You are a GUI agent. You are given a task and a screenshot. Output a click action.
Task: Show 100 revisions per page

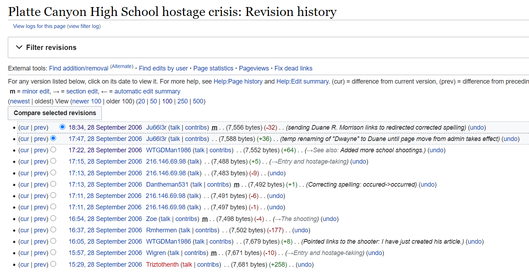tap(167, 101)
